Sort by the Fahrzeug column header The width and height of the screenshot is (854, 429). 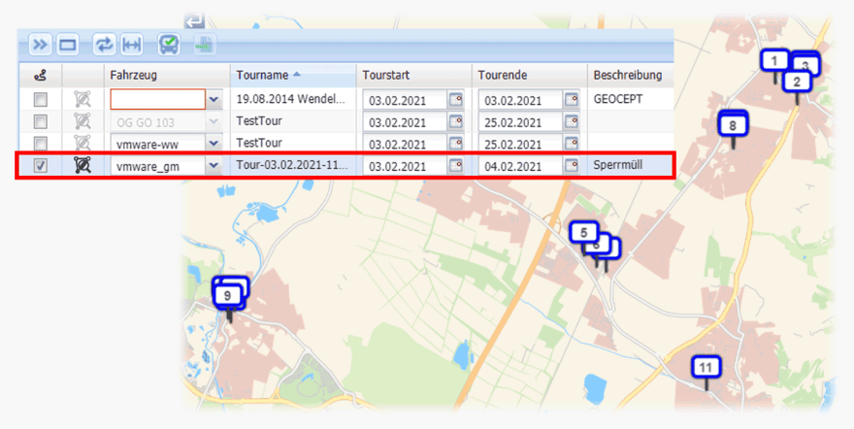(x=167, y=75)
